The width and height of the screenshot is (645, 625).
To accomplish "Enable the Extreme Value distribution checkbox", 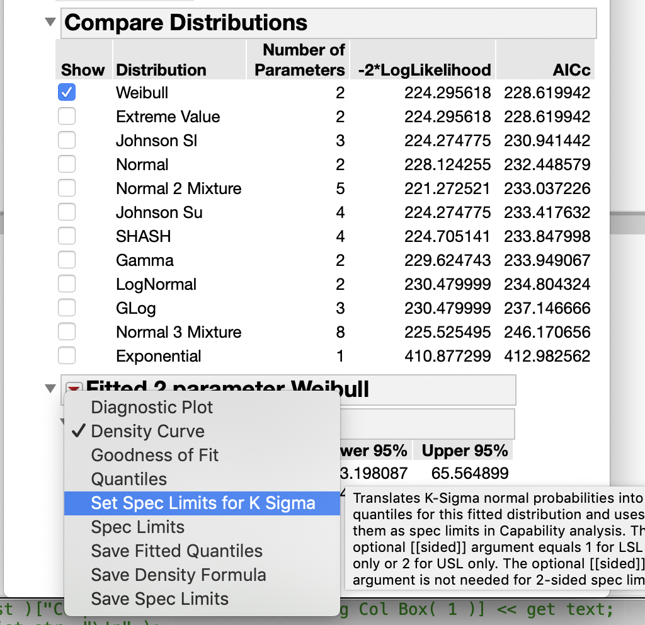I will click(67, 117).
